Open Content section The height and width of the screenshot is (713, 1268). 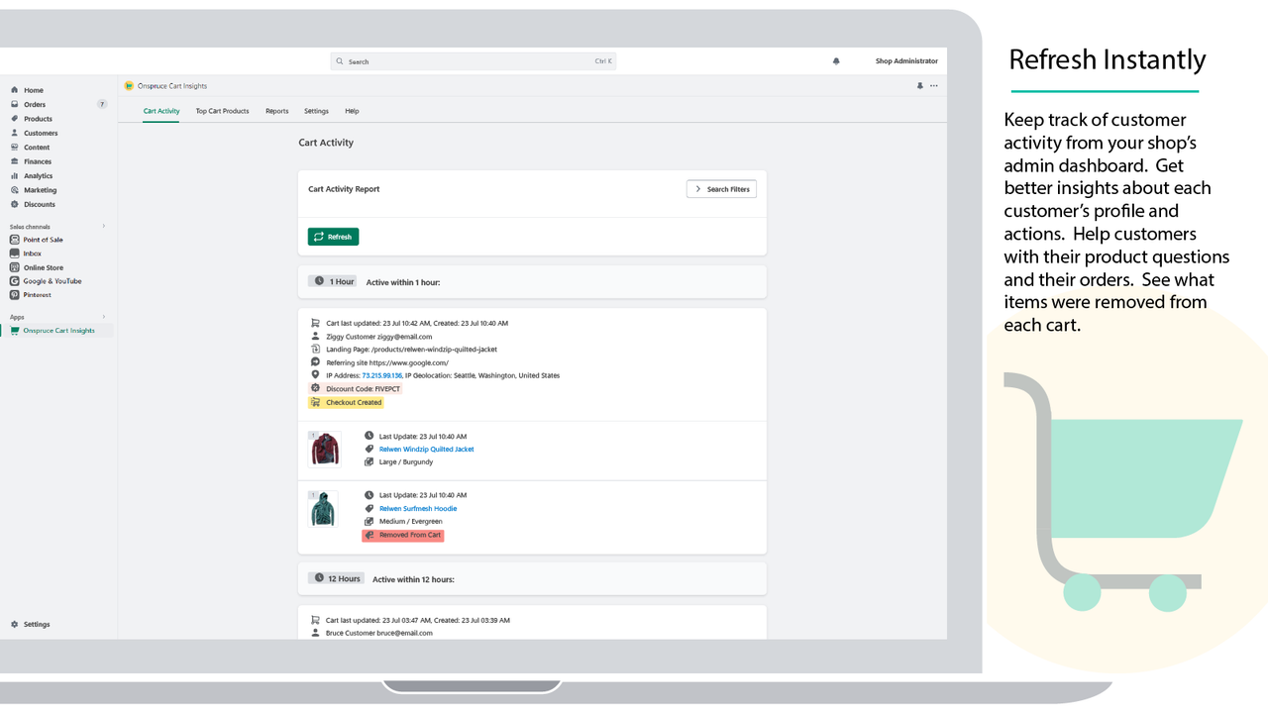[37, 148]
